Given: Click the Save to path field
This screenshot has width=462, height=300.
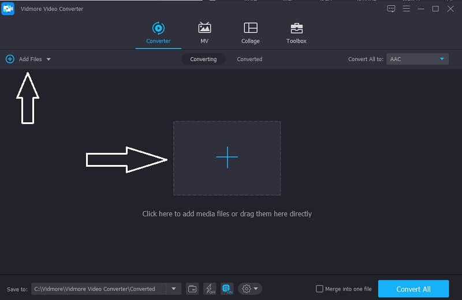Looking at the screenshot, I should click(x=98, y=288).
